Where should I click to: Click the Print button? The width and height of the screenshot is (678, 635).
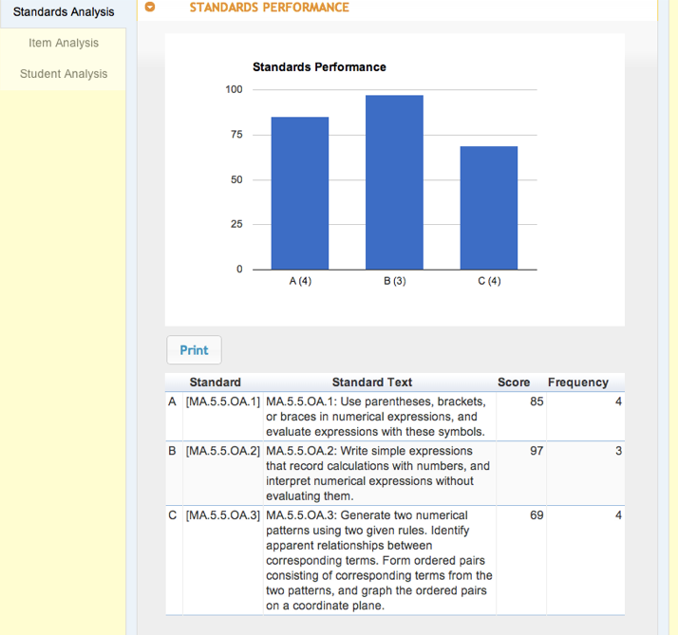[194, 349]
